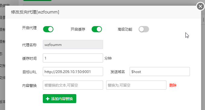The width and height of the screenshot is (205, 110).
Task: Close the reverse proxy edit dialog
Action: pyautogui.click(x=200, y=6)
